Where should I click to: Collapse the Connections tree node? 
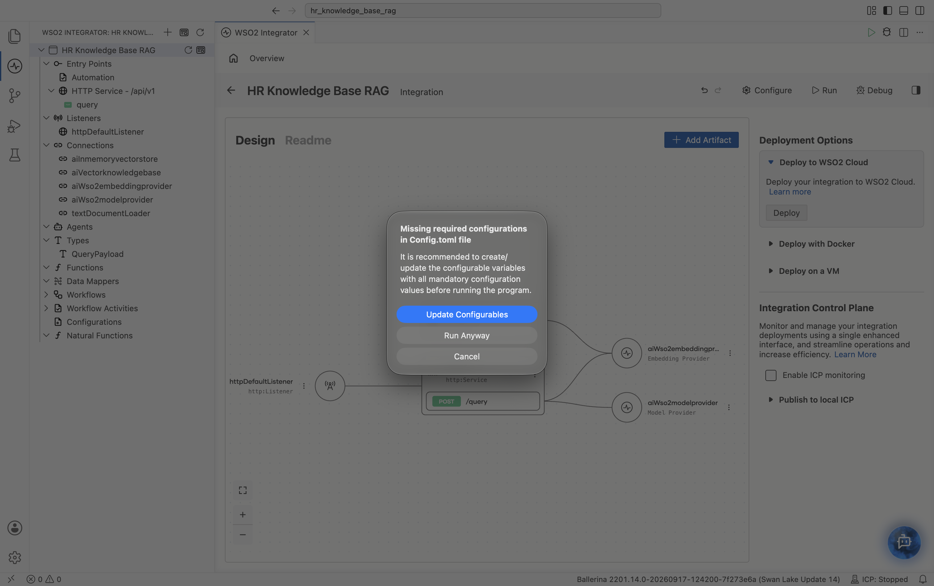[x=47, y=145]
